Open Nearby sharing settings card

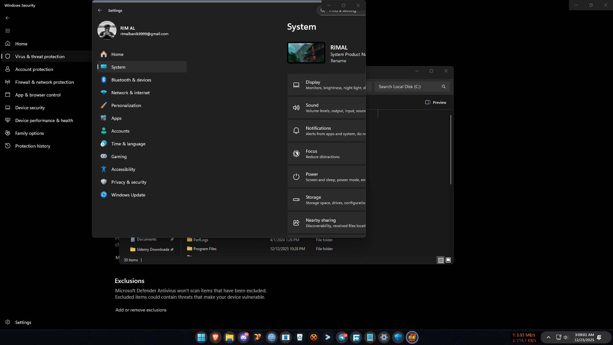tap(326, 223)
